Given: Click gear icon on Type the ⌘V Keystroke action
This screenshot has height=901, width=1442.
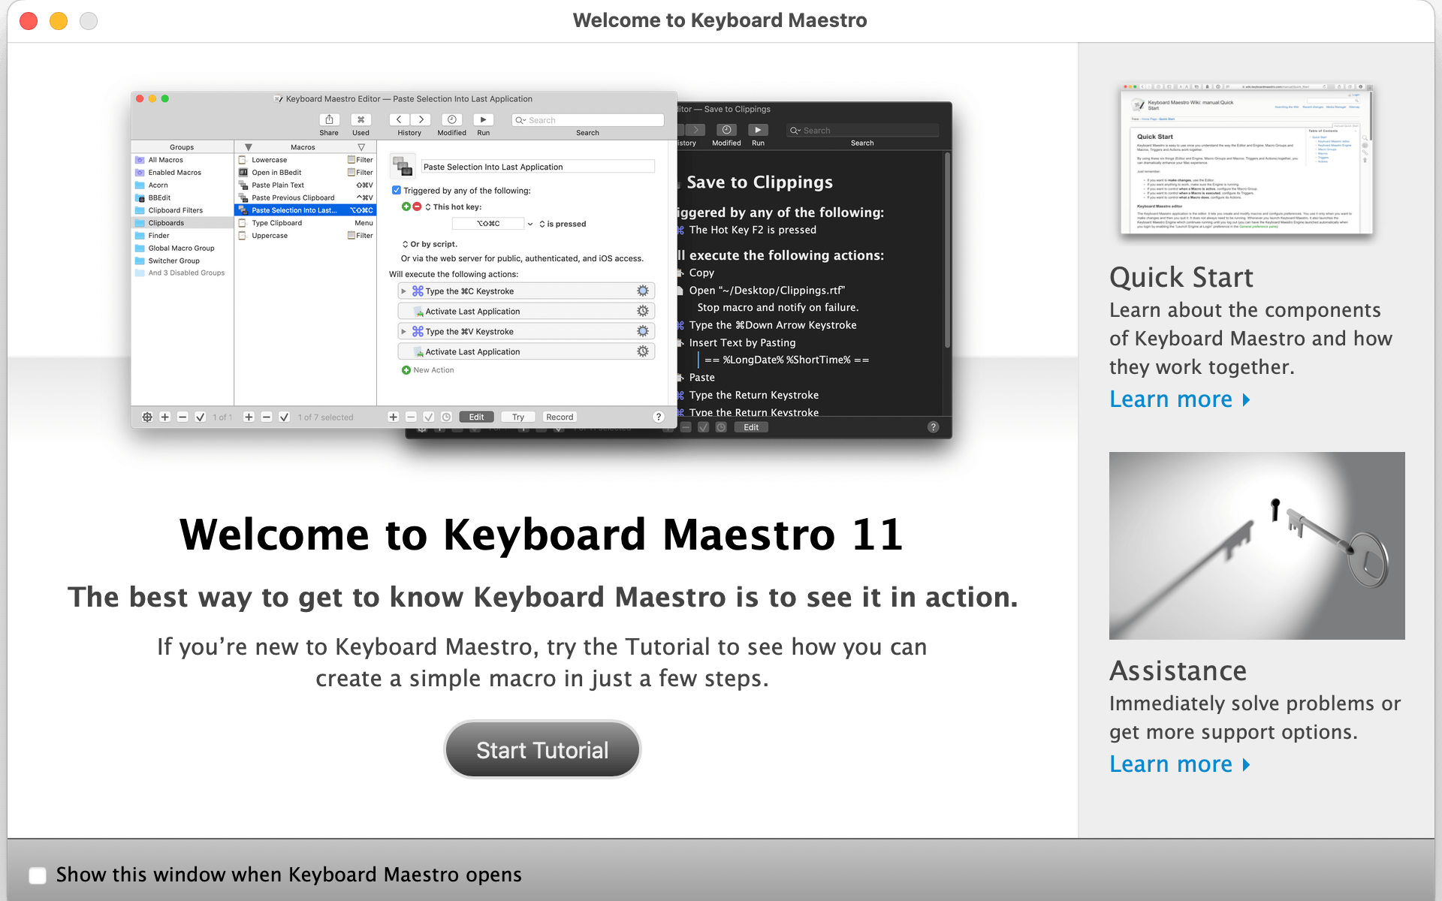Looking at the screenshot, I should (x=643, y=331).
